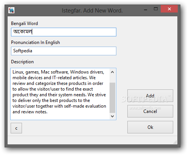Maximize the Add New Word window

point(156,9)
